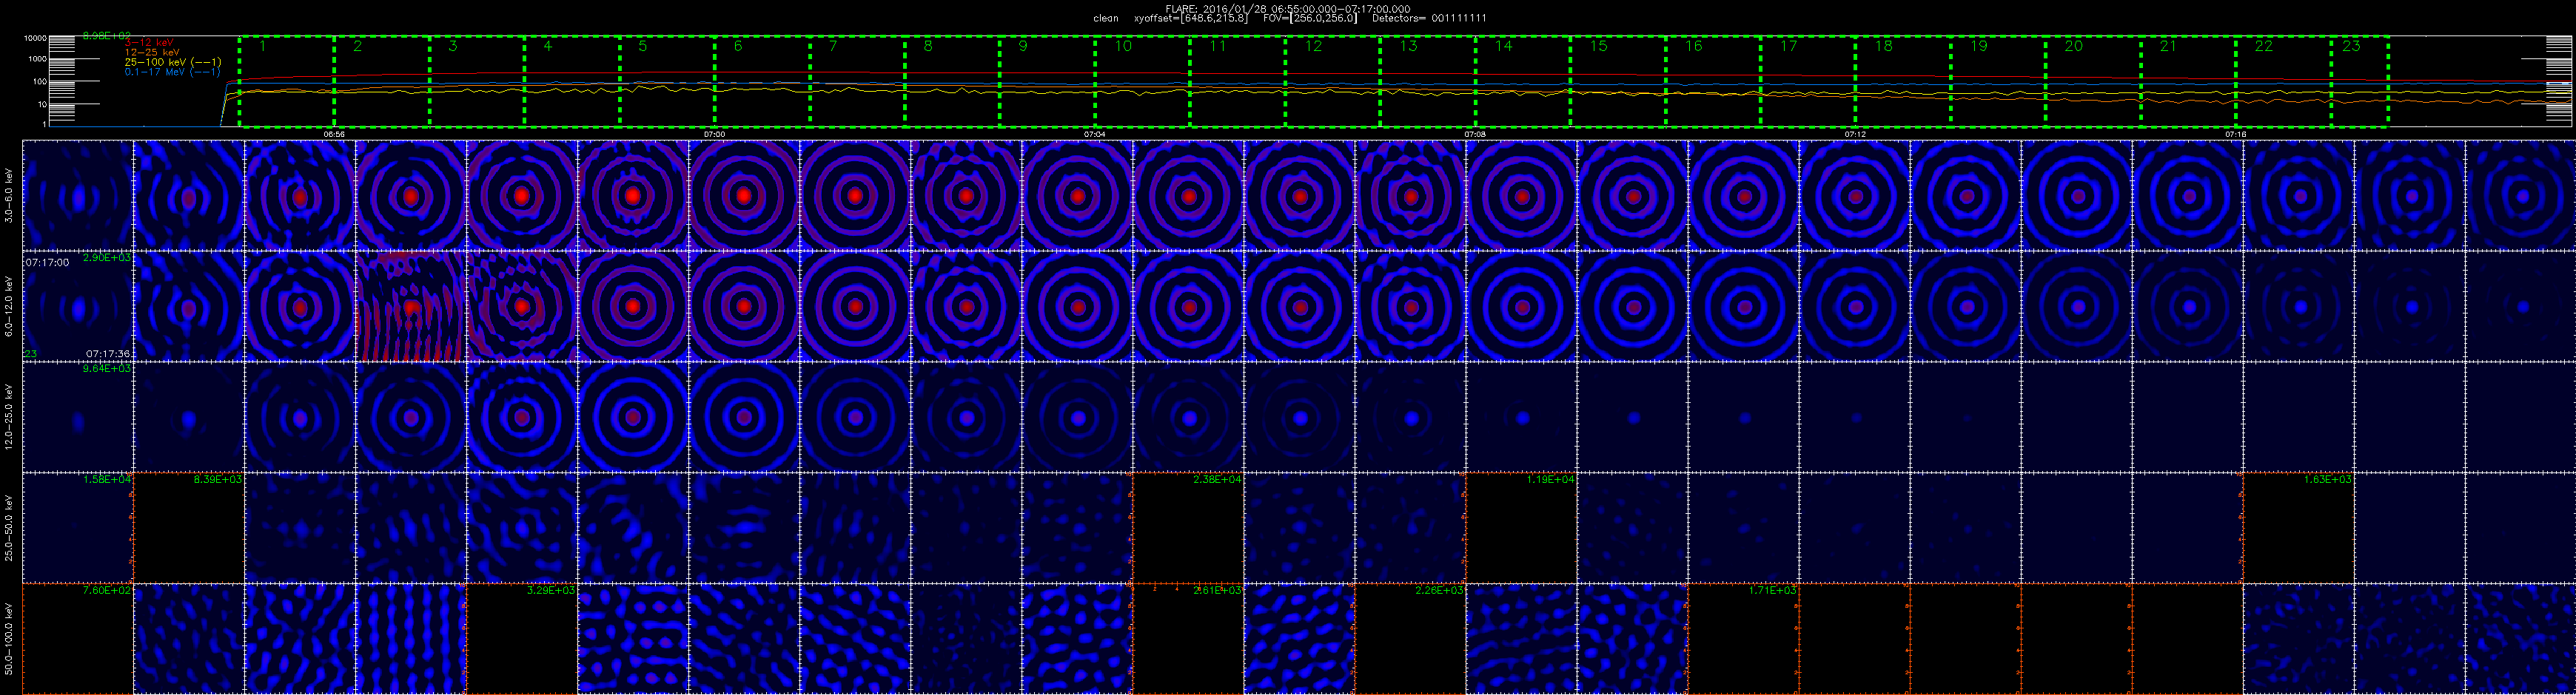Click the 6.0-12.0 keV row label

click(10, 305)
